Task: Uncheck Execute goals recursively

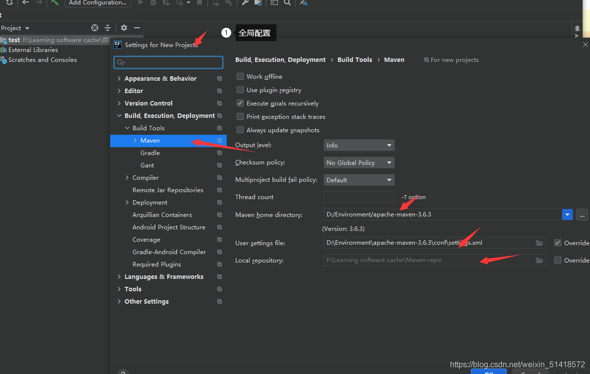Action: [240, 103]
